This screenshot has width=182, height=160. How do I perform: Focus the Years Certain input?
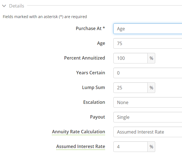pos(148,73)
